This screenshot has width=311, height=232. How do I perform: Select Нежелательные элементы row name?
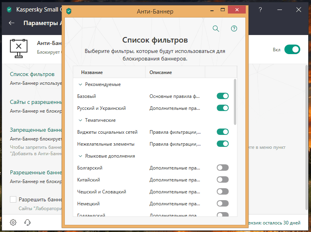[x=106, y=144]
